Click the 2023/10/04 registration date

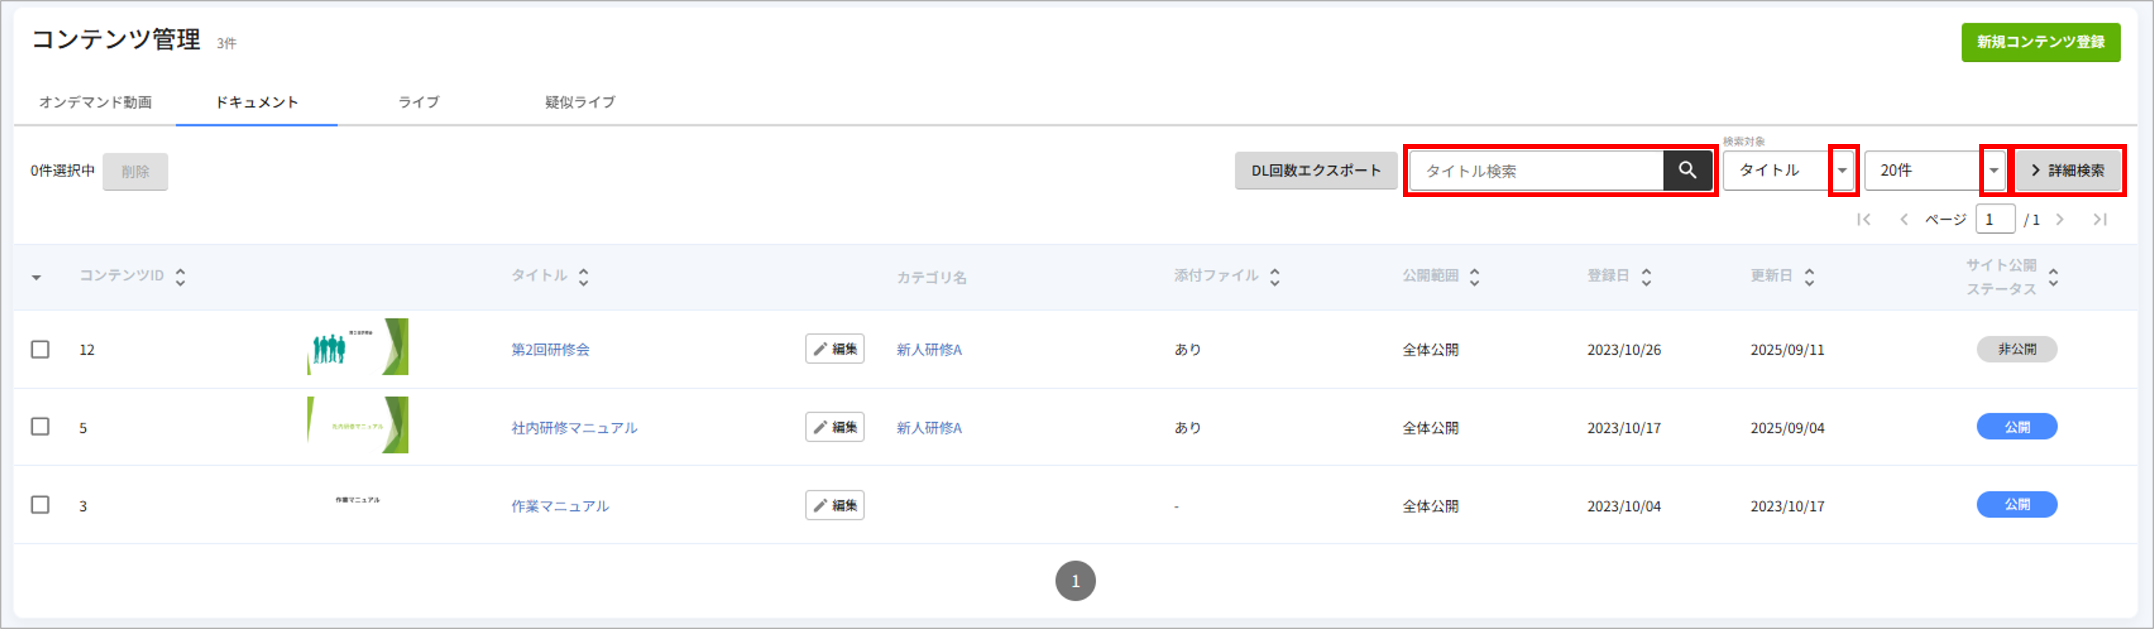coord(1624,506)
